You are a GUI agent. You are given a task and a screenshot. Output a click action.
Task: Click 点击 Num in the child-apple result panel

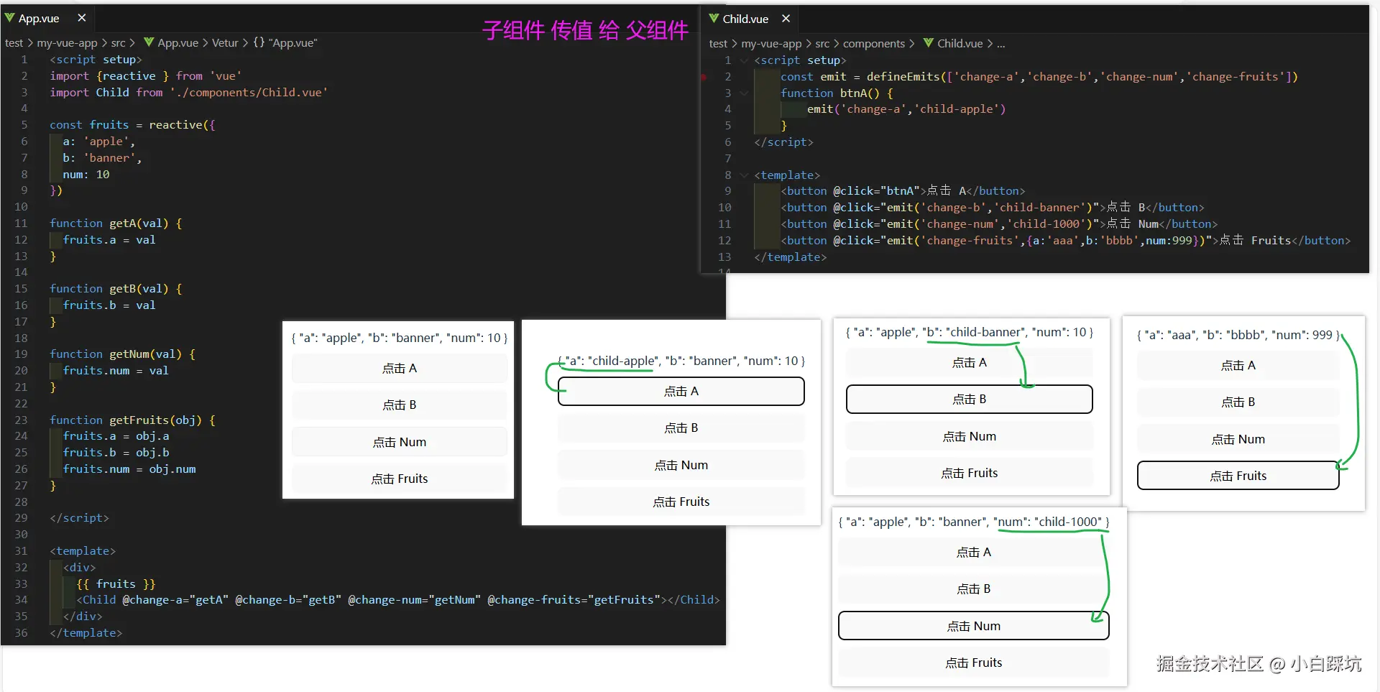coord(681,466)
